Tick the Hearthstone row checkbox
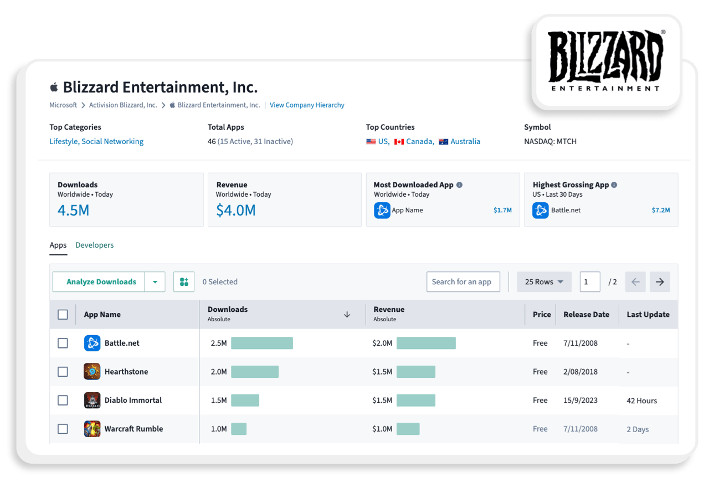Screen dimensions: 714x477 63,372
